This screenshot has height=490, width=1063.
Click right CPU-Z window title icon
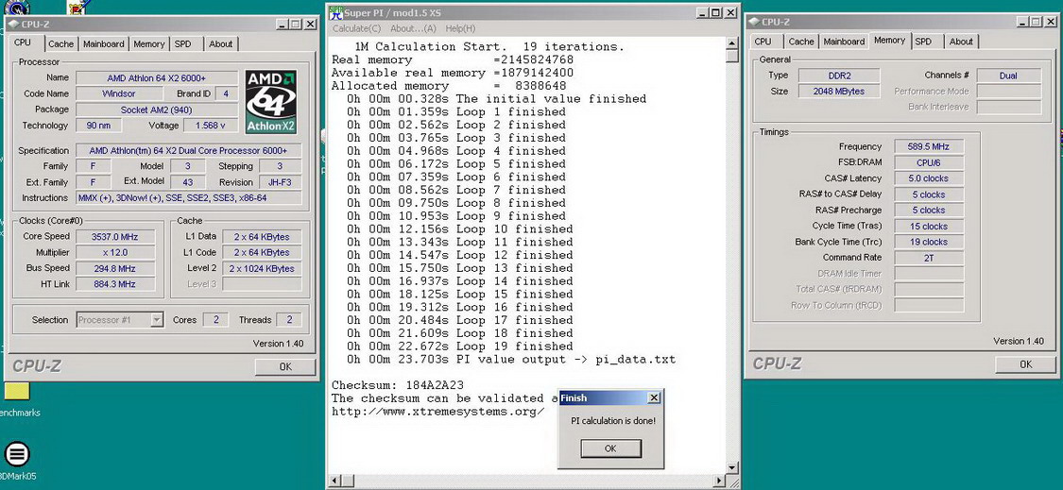coord(753,22)
